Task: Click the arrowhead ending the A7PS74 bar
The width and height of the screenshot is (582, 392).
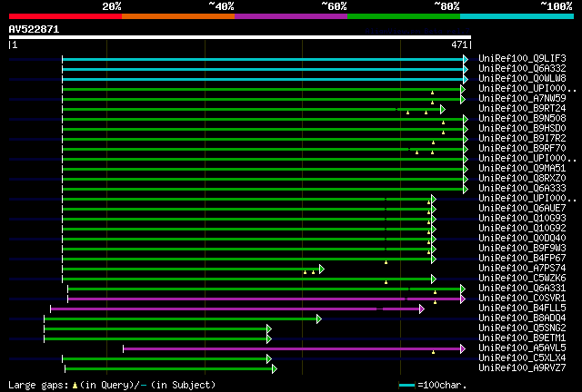Action: pyautogui.click(x=322, y=269)
